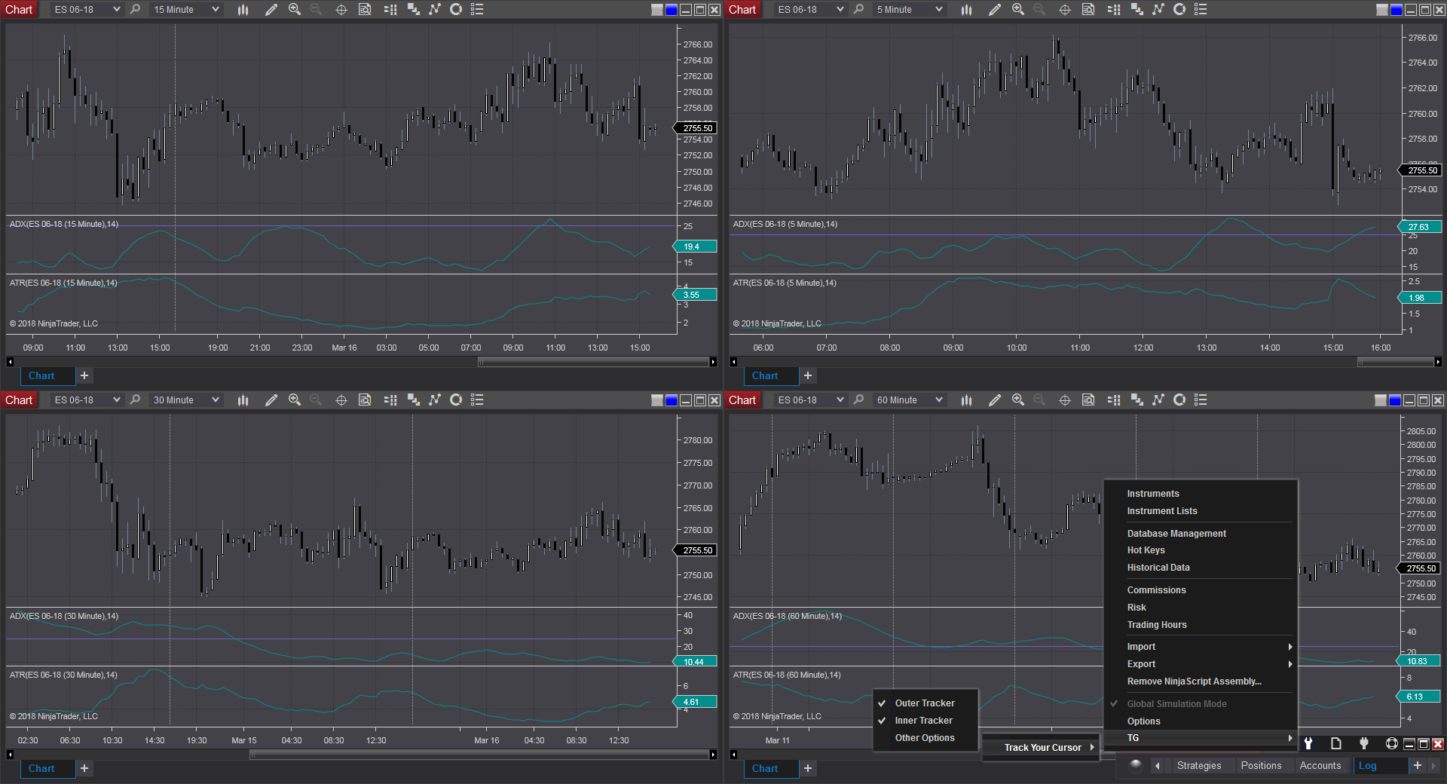
Task: Click Other Options in the tracker submenu
Action: [x=925, y=738]
